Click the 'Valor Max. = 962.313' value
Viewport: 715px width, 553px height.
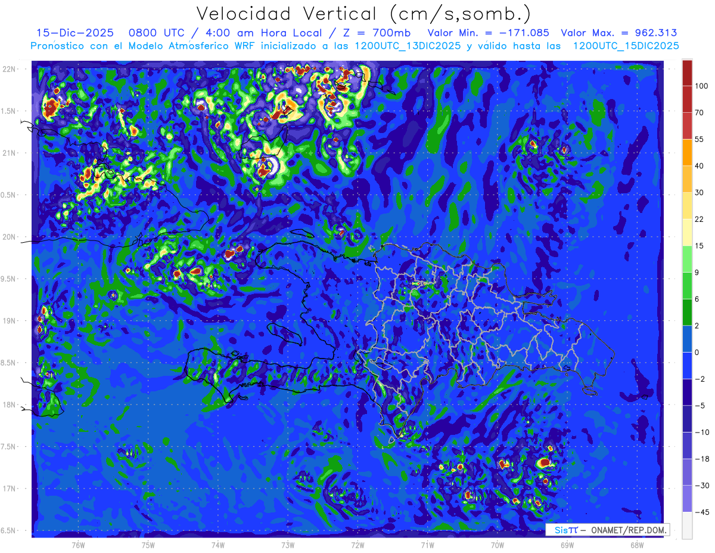[619, 33]
